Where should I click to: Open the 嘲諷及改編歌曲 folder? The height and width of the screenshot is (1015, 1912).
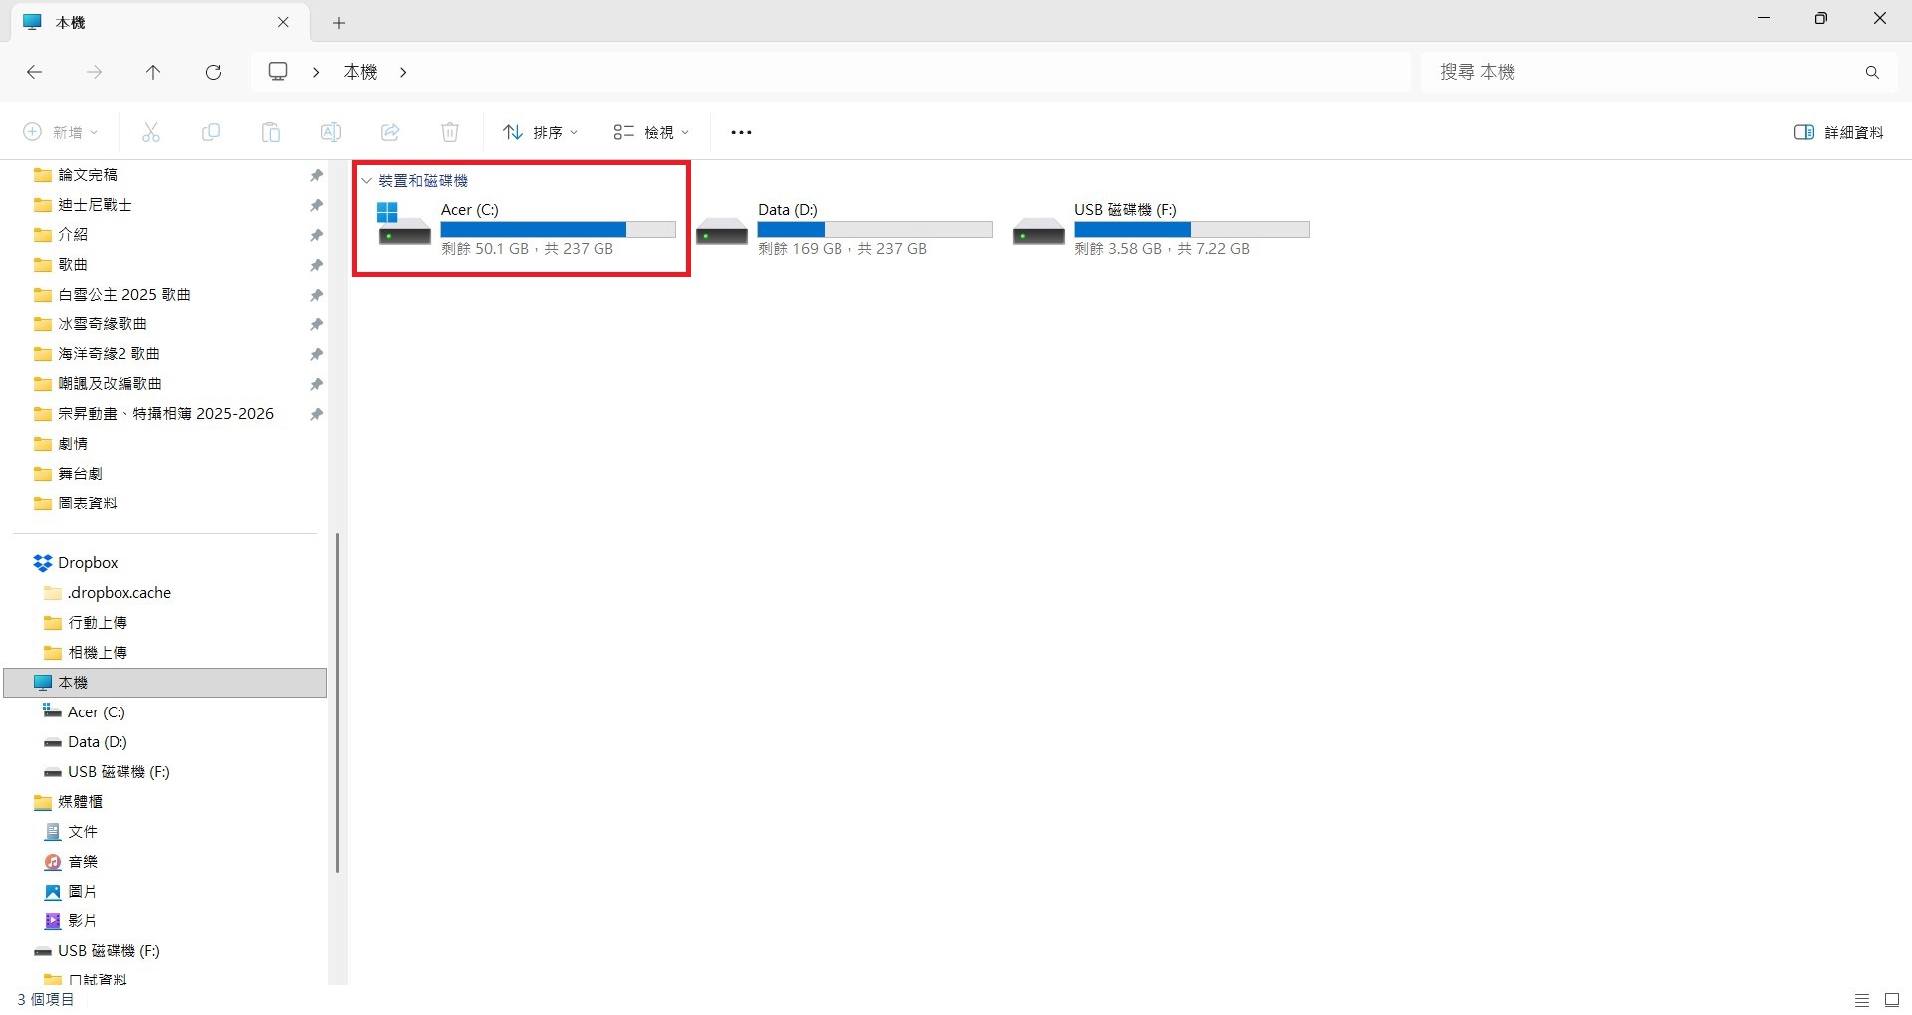110,384
